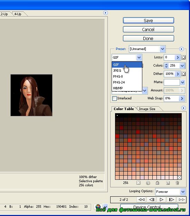This screenshot has height=216, width=190.
Task: Click the map to transparent icon
Action: [138, 183]
